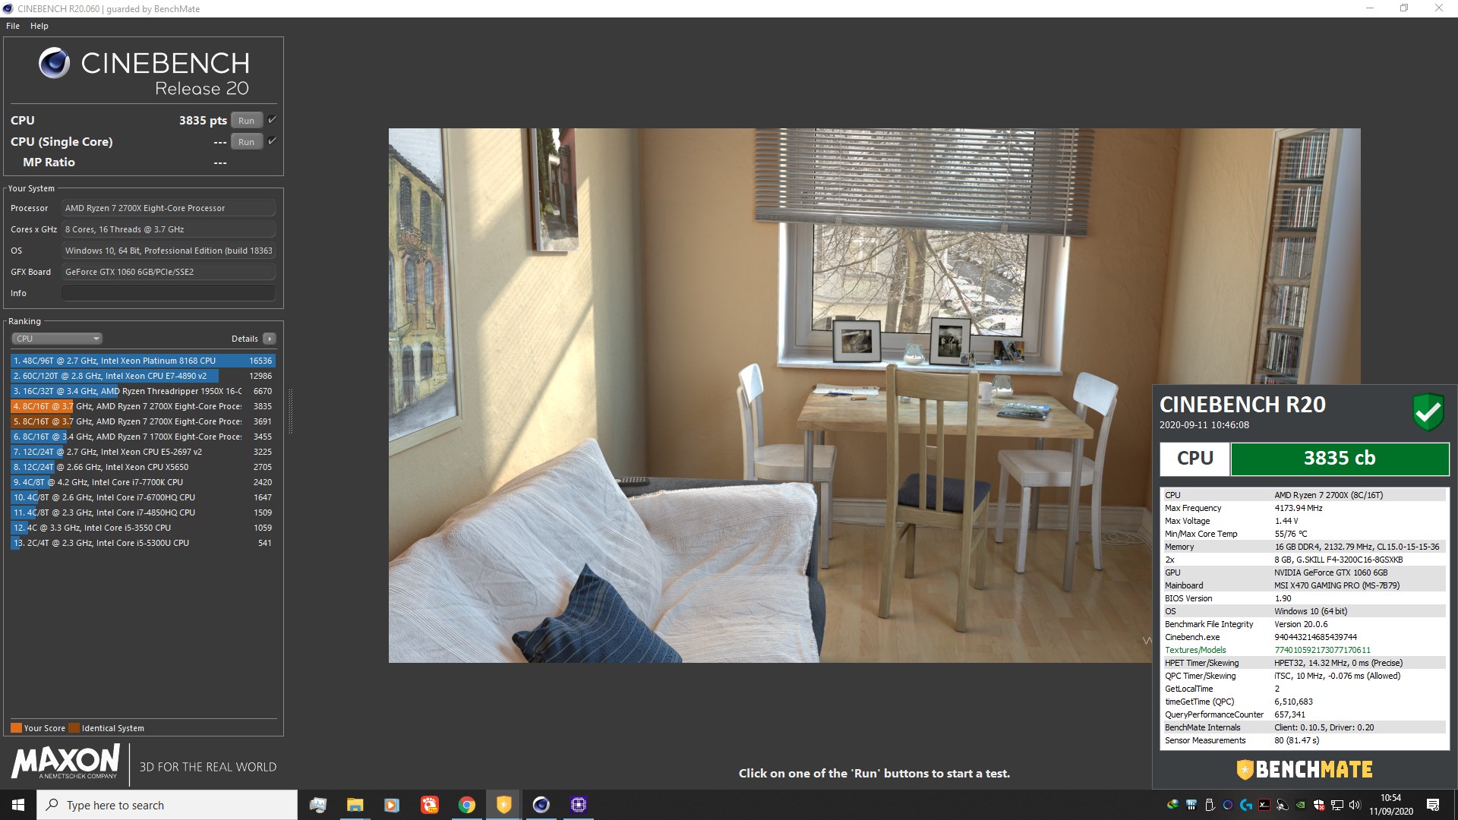Click the safely remove hardware tray icon

point(1210,805)
